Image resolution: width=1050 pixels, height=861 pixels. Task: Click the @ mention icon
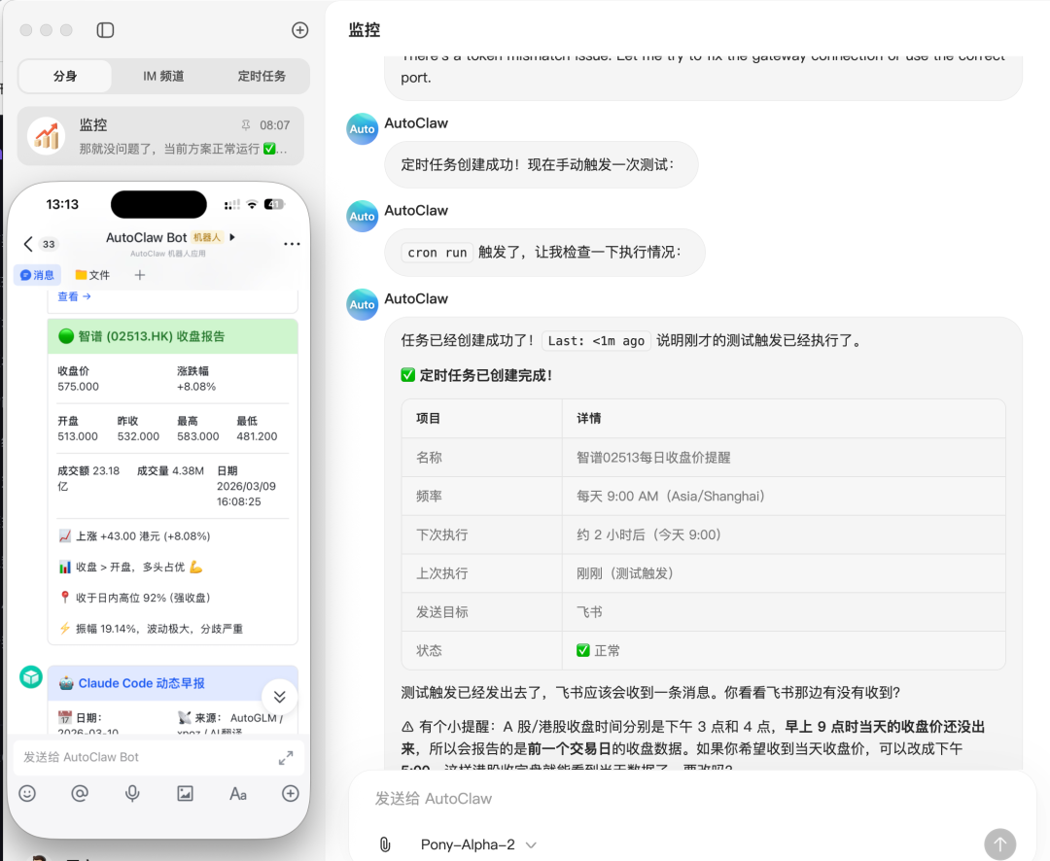click(79, 794)
